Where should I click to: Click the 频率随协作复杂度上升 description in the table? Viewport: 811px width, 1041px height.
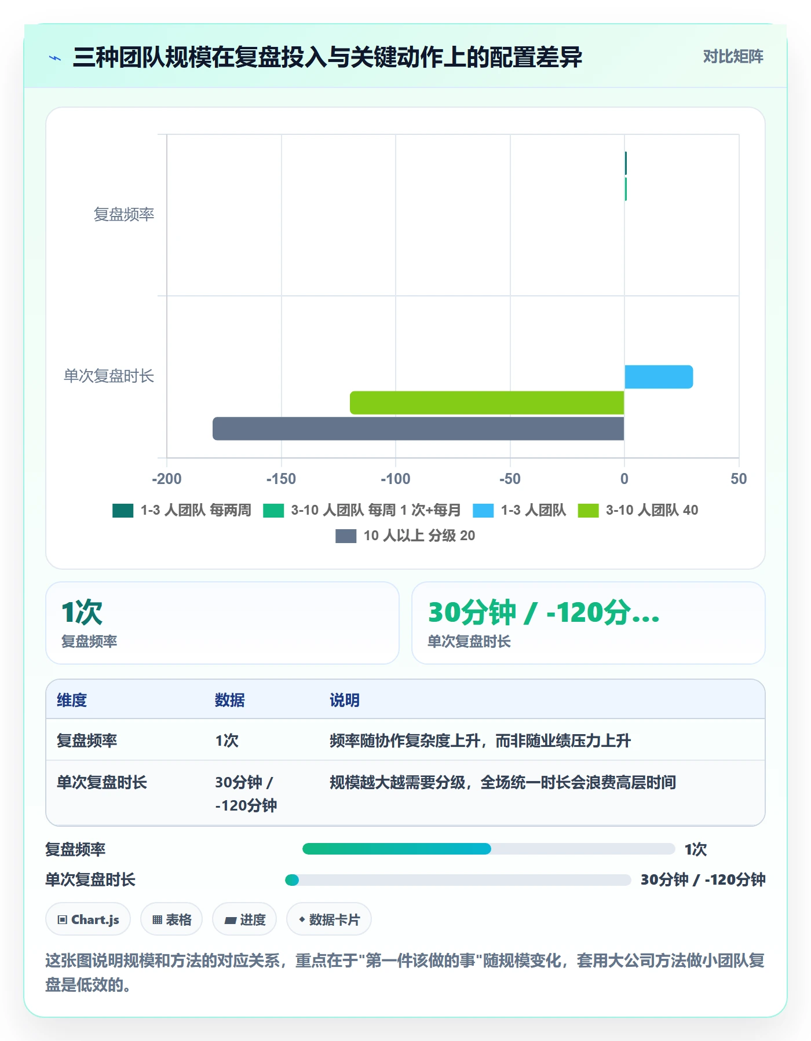tap(480, 741)
